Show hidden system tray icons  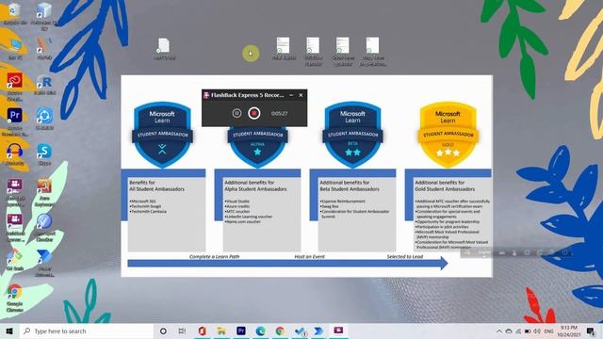coord(498,331)
